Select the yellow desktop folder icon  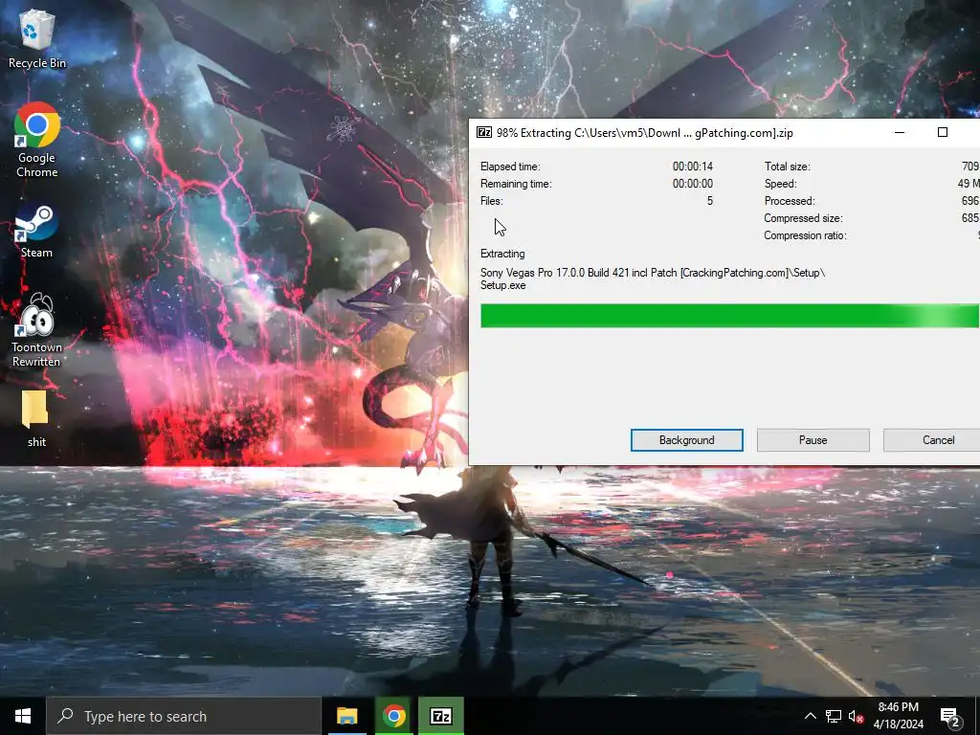click(35, 410)
